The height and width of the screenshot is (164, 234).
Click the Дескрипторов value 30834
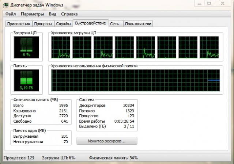[x=129, y=106]
